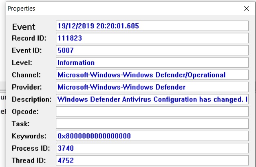Image resolution: width=256 pixels, height=167 pixels.
Task: Close the Properties dialog
Action: pos(246,9)
